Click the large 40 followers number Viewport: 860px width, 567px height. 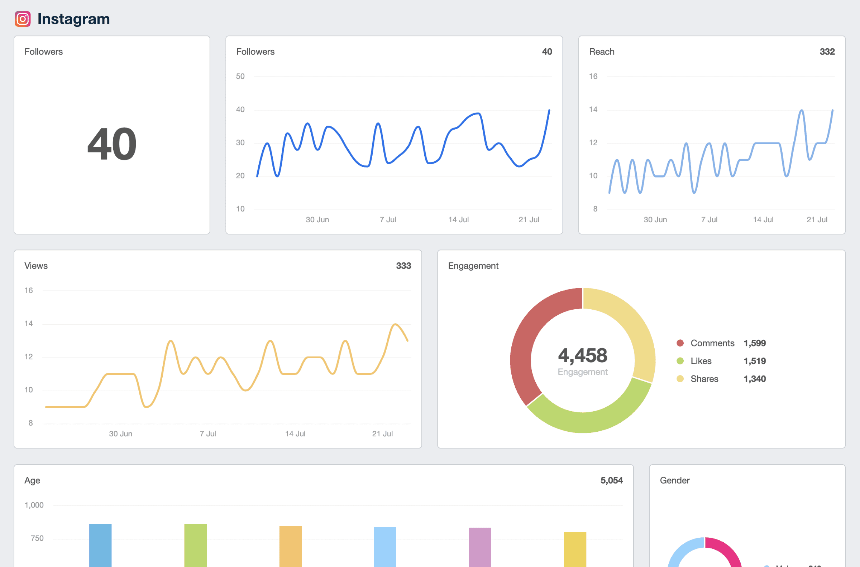pyautogui.click(x=112, y=144)
